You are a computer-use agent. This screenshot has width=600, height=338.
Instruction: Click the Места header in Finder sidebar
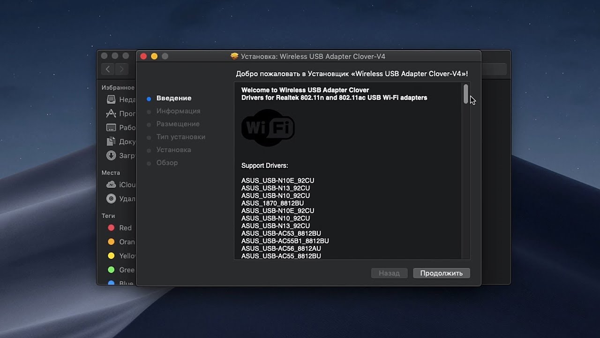point(111,173)
